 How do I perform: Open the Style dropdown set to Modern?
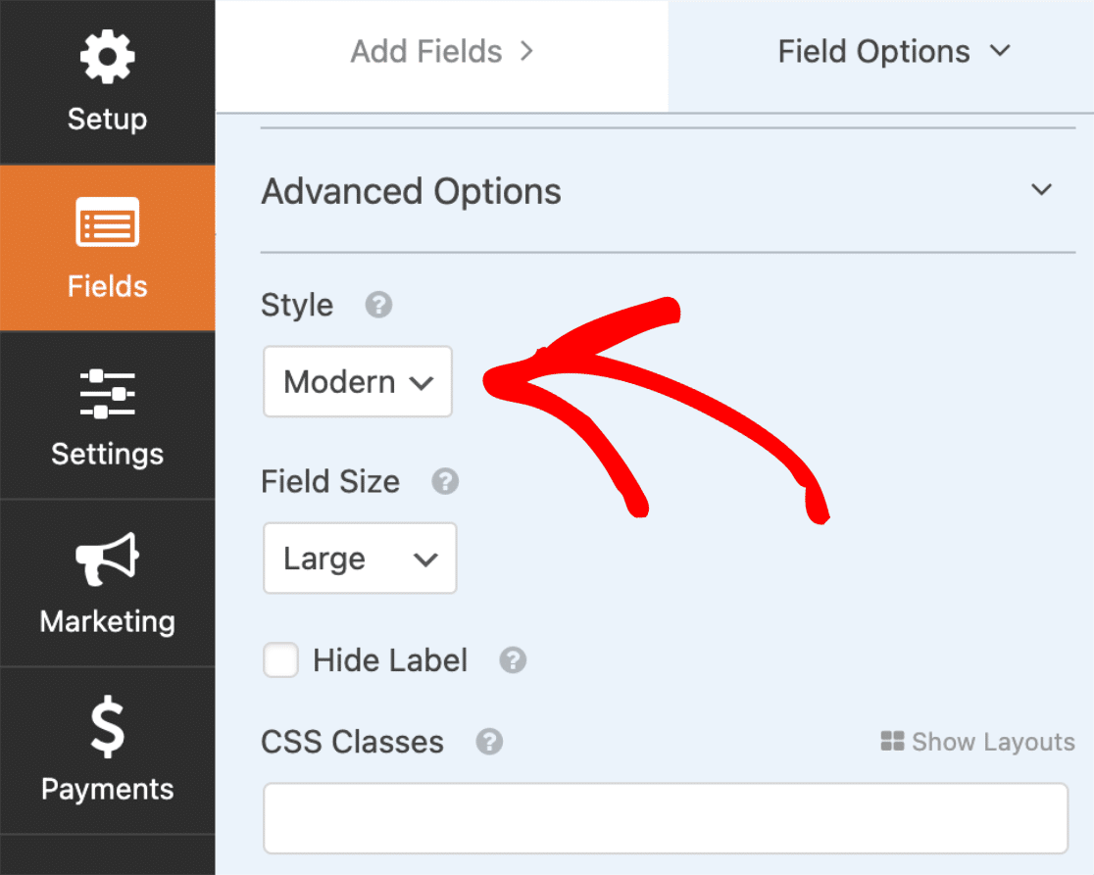(358, 381)
